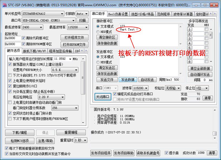The image size is (221, 160).
Task: Toggle 编程完成后自动打开串口 checkbox
Action: click(x=115, y=94)
